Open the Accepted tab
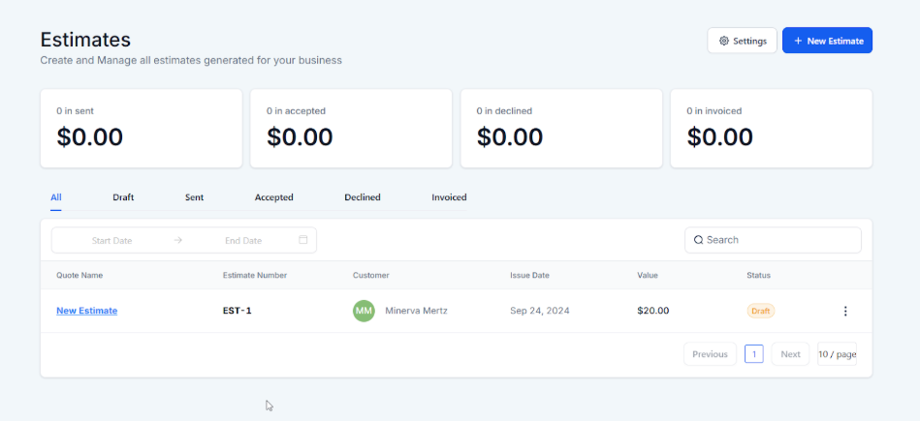920x421 pixels. pyautogui.click(x=273, y=197)
